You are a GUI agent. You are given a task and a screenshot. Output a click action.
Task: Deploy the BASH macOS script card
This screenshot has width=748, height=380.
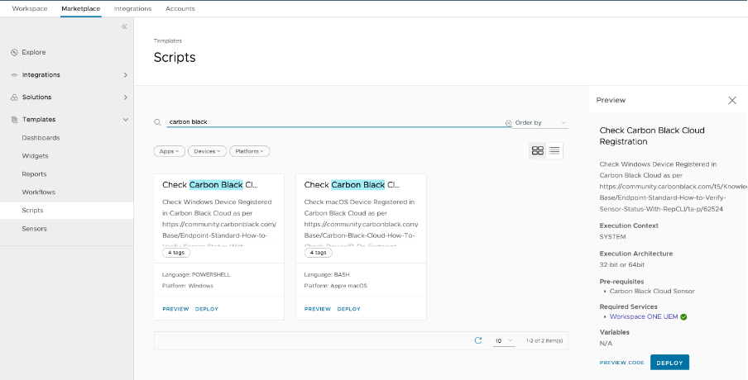(348, 309)
